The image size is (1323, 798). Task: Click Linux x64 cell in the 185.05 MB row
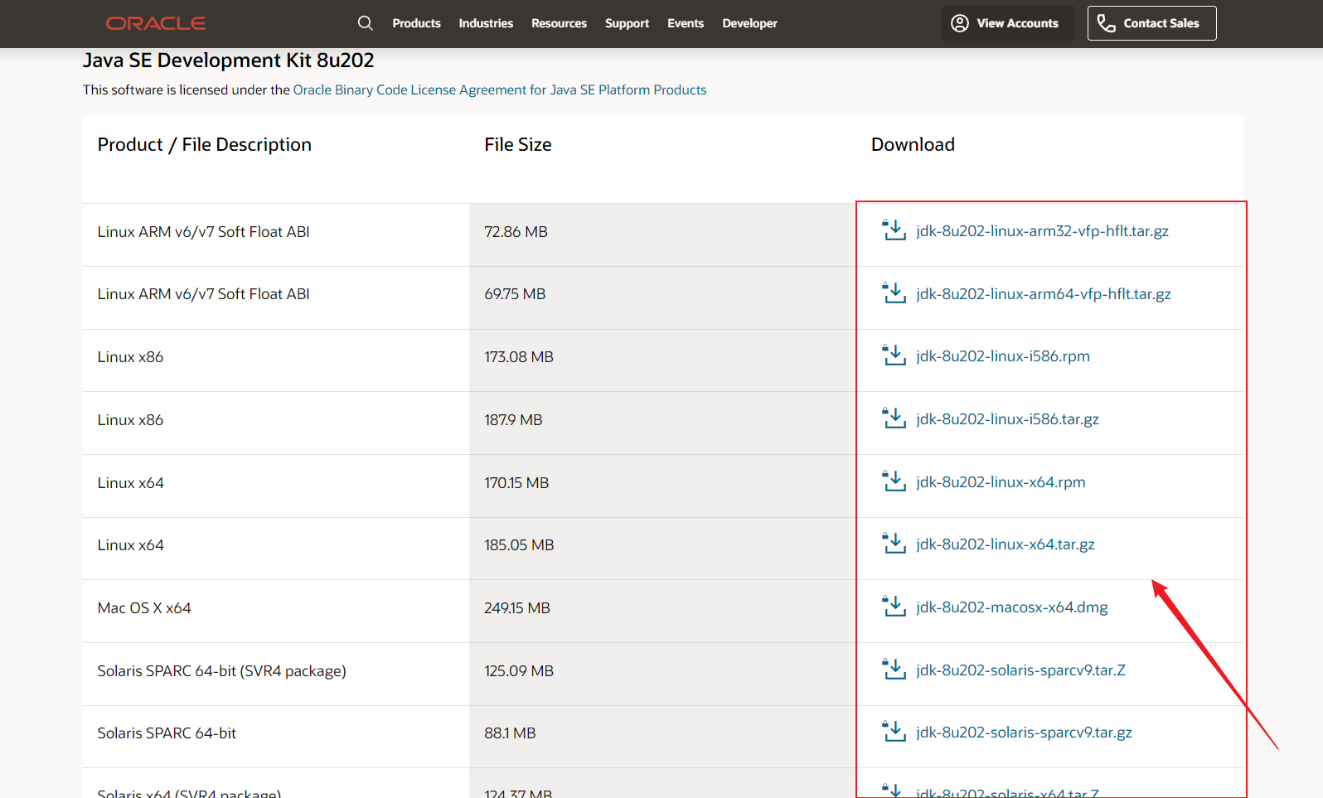[x=276, y=549]
